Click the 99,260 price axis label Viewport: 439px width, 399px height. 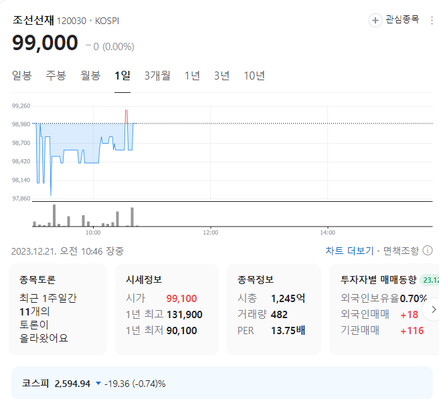(21, 106)
